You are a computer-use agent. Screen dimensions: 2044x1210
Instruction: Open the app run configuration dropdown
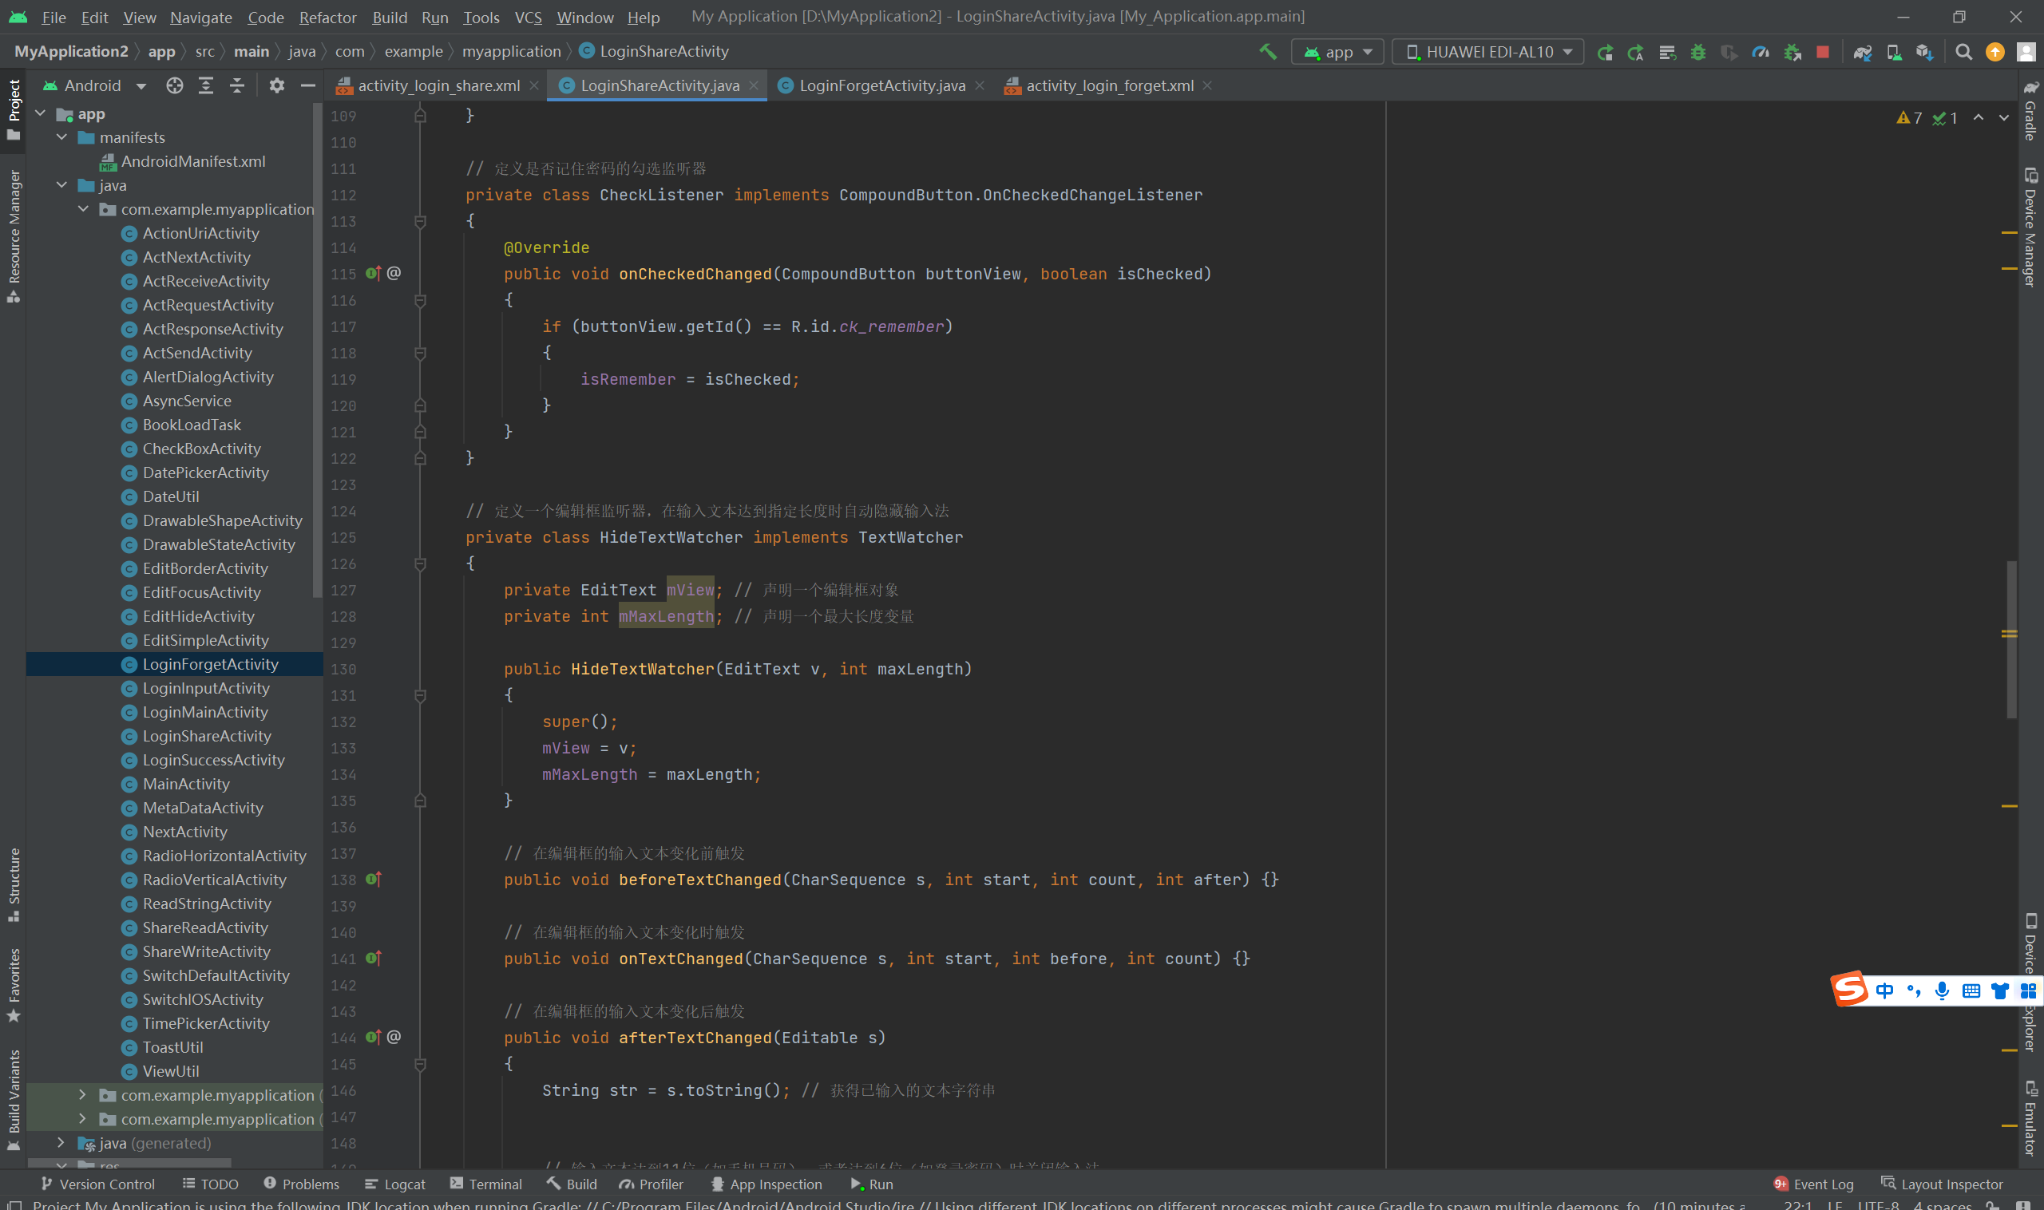(1337, 52)
